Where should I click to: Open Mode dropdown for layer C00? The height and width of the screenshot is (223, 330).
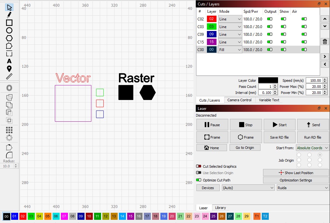230,50
